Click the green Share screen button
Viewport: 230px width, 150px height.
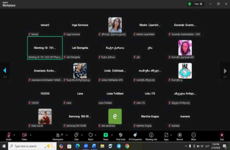tap(106, 135)
